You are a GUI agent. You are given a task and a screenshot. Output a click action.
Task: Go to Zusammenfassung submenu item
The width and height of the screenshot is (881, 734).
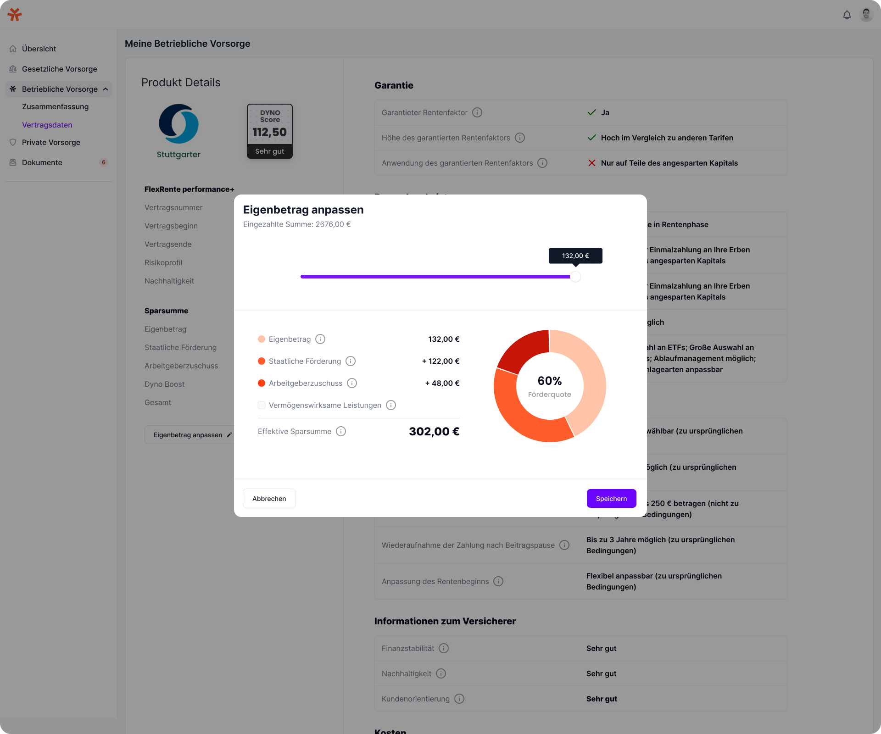[x=55, y=106]
